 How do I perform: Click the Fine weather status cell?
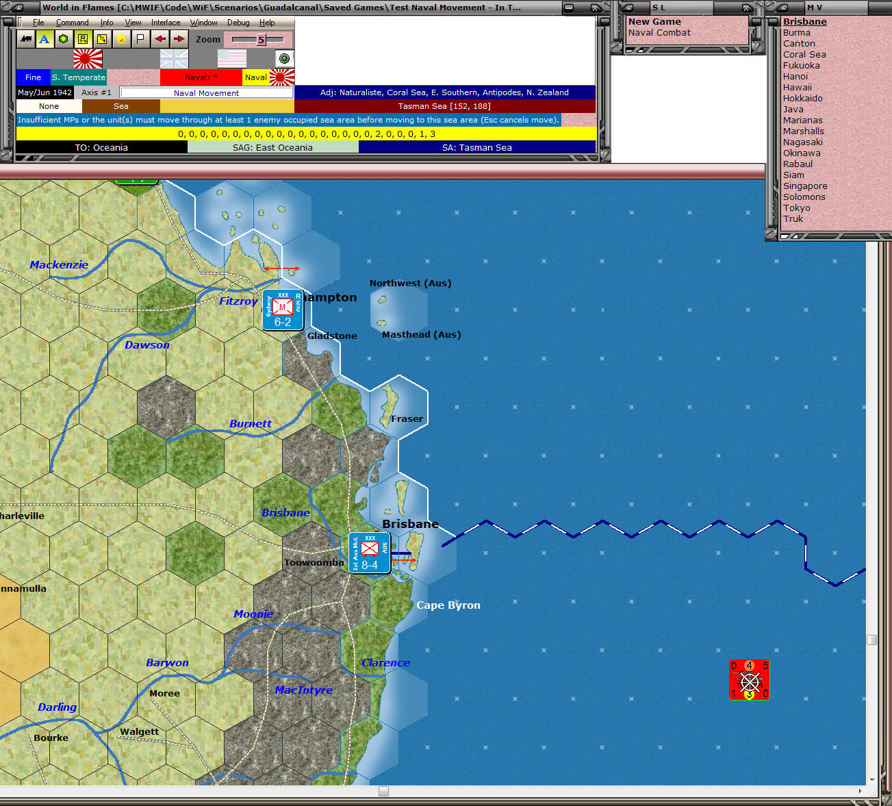tap(33, 77)
